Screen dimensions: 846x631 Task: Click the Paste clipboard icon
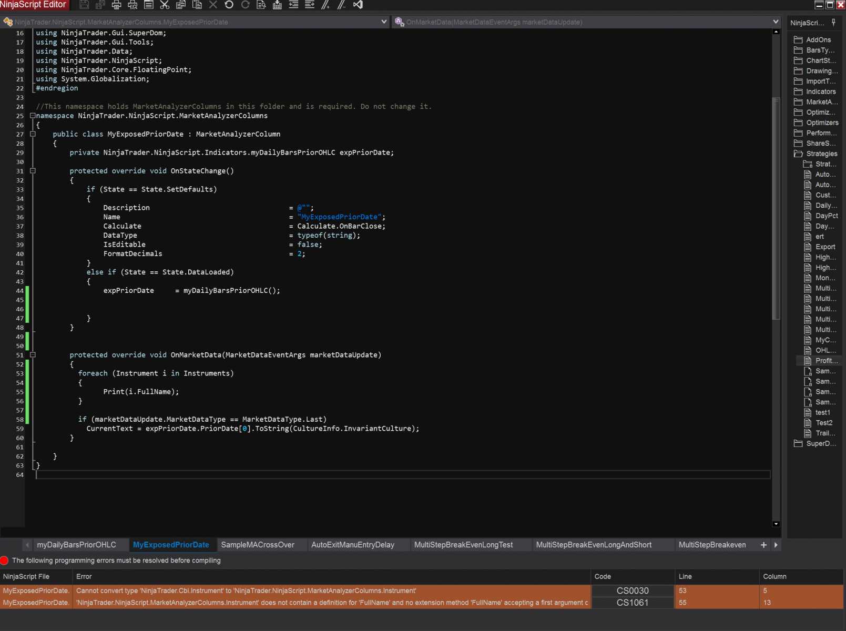197,5
